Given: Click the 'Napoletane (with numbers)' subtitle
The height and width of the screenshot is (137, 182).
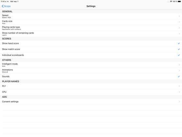Looking at the screenshot, I should pyautogui.click(x=12, y=29).
